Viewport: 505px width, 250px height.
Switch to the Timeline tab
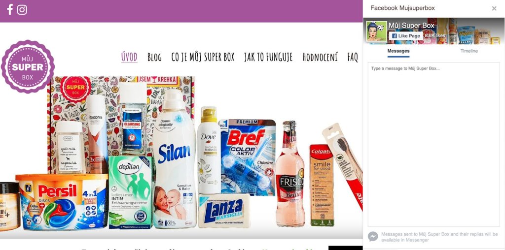tap(469, 51)
